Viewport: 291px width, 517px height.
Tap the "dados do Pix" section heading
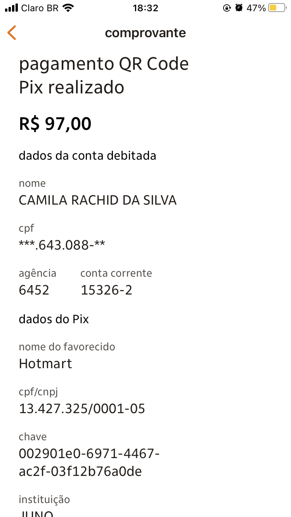pos(54,319)
